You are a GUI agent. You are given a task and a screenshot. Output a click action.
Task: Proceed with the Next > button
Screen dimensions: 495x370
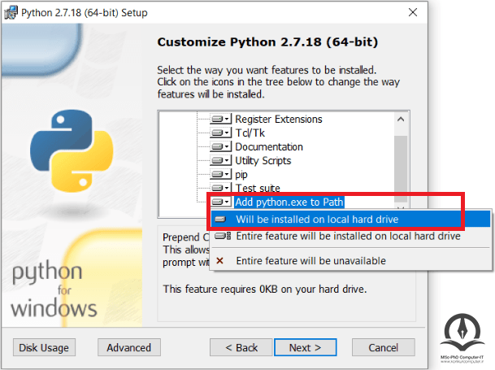(x=306, y=347)
